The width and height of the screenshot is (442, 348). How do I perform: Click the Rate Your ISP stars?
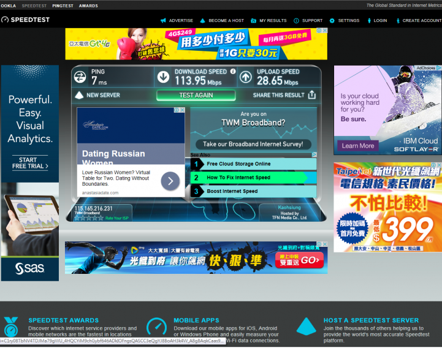click(89, 218)
